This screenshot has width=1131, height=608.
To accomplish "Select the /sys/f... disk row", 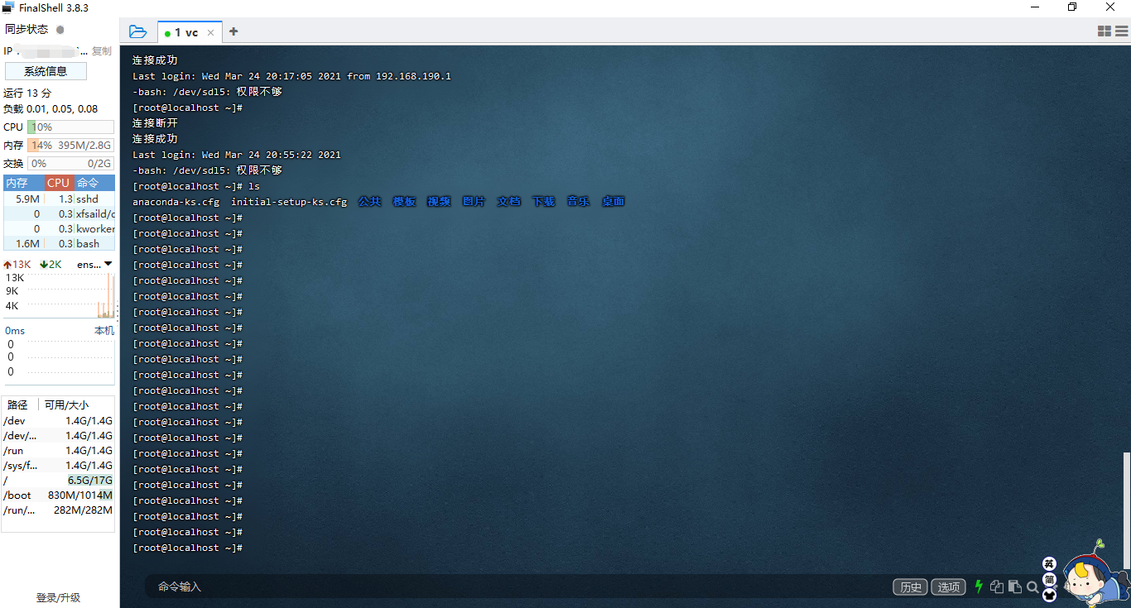I will click(58, 466).
